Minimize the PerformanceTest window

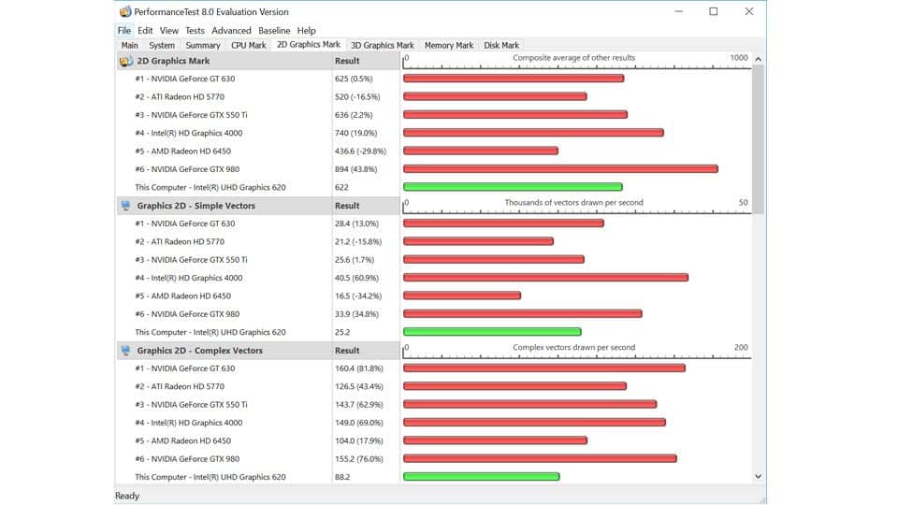point(679,11)
